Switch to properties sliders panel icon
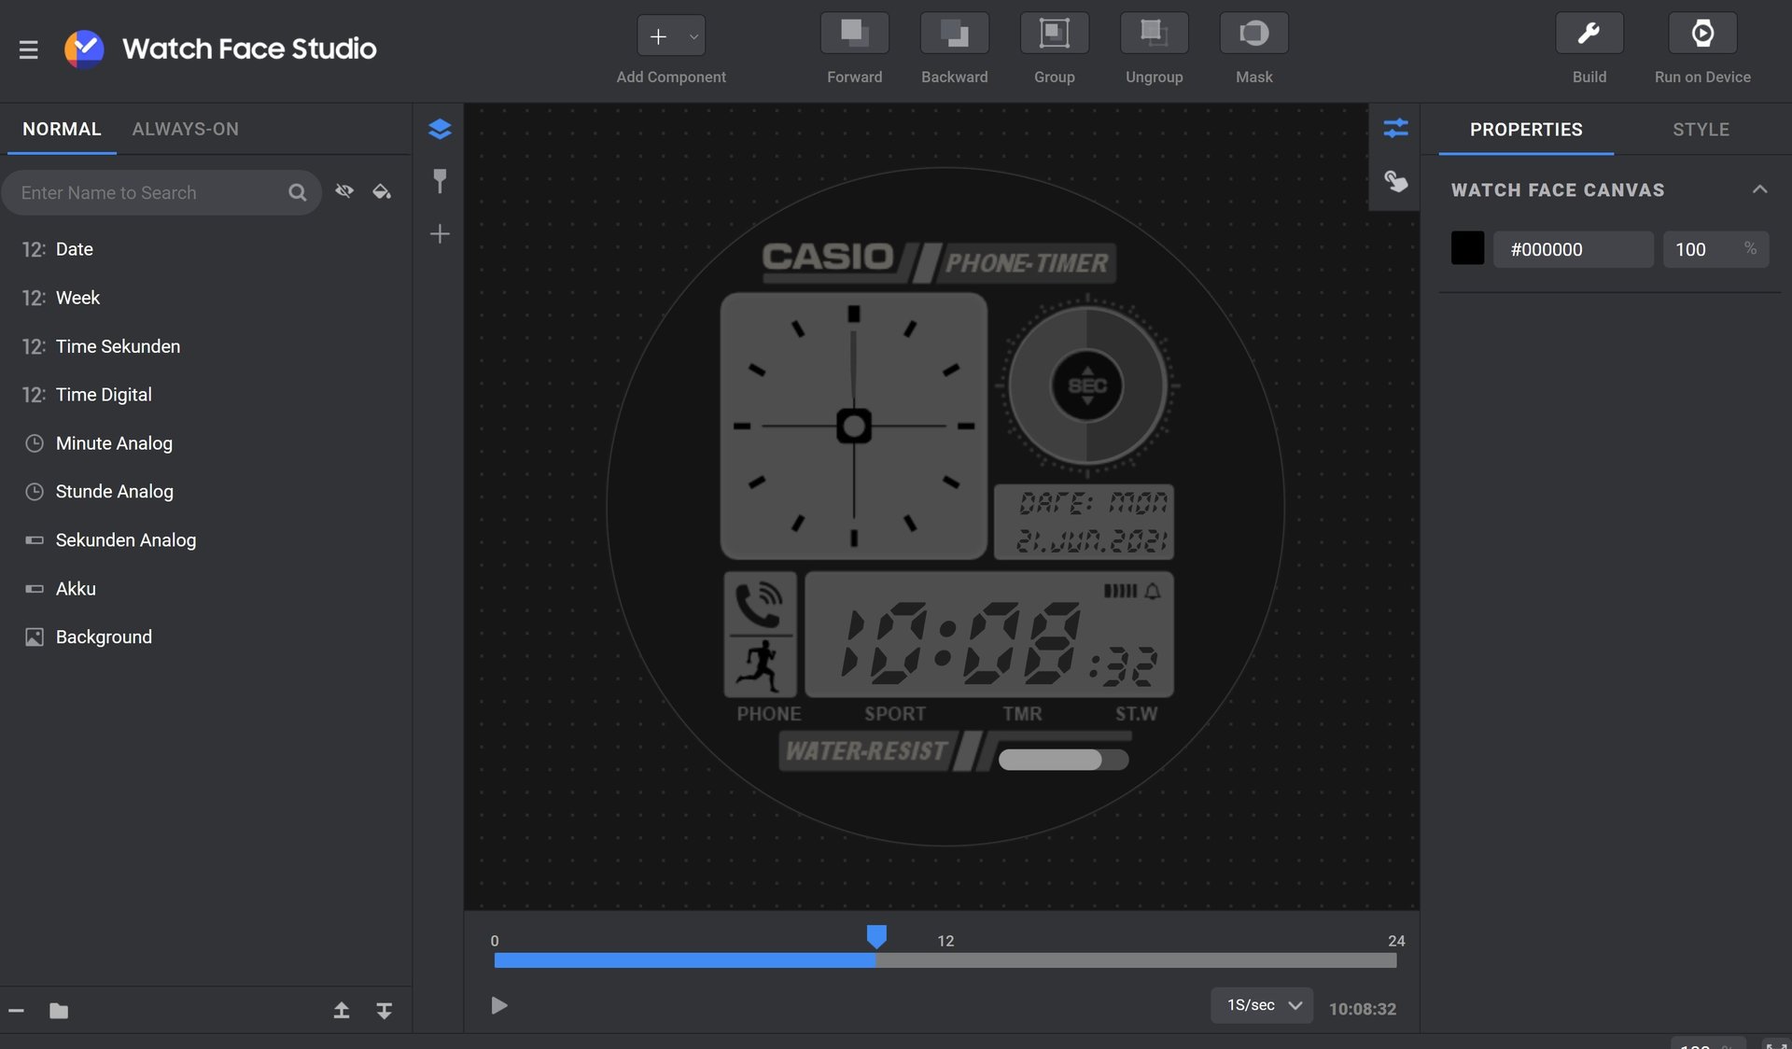The width and height of the screenshot is (1792, 1049). click(1395, 129)
